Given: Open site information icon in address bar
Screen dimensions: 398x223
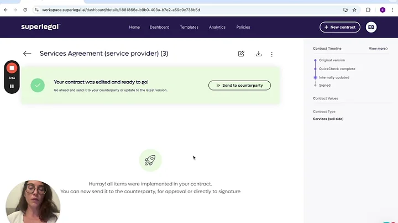Looking at the screenshot, I should (37, 10).
